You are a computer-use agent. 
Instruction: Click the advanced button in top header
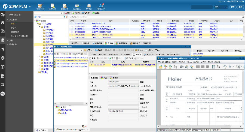pyautogui.click(x=240, y=7)
